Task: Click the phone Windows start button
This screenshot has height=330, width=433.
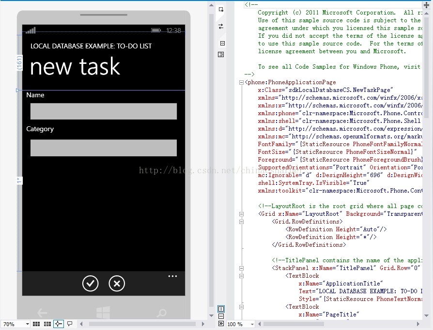Action: [103, 313]
